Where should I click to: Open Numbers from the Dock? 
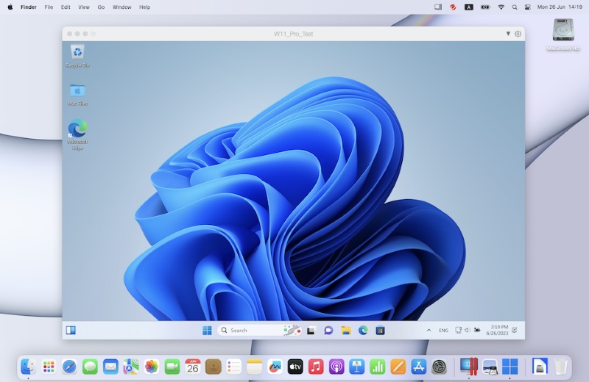click(x=378, y=367)
